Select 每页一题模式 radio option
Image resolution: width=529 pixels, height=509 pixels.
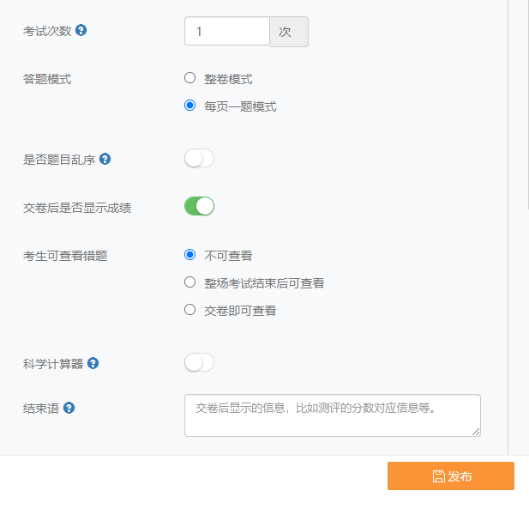pos(190,106)
